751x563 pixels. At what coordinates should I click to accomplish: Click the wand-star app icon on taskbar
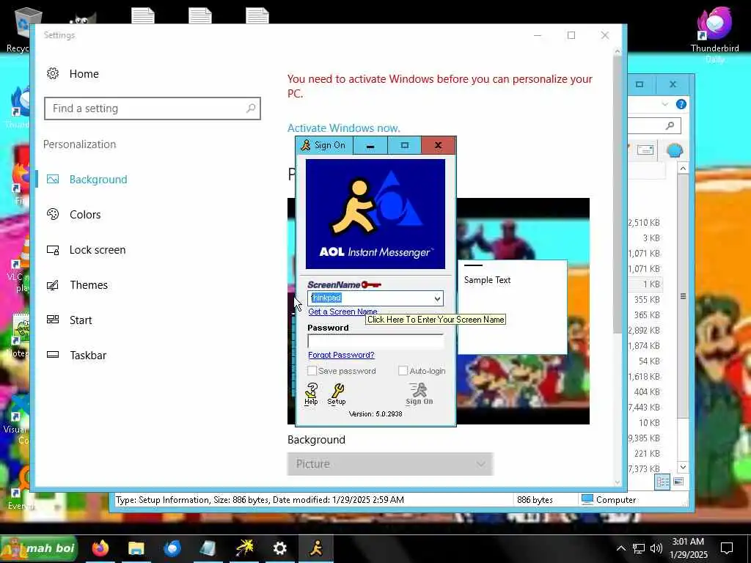pyautogui.click(x=244, y=548)
